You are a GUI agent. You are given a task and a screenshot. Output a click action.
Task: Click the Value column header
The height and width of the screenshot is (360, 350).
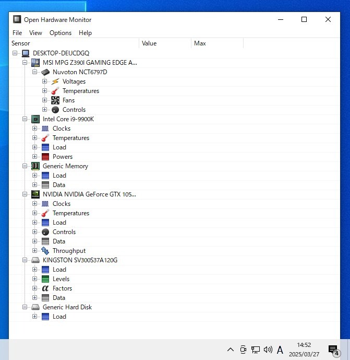165,43
